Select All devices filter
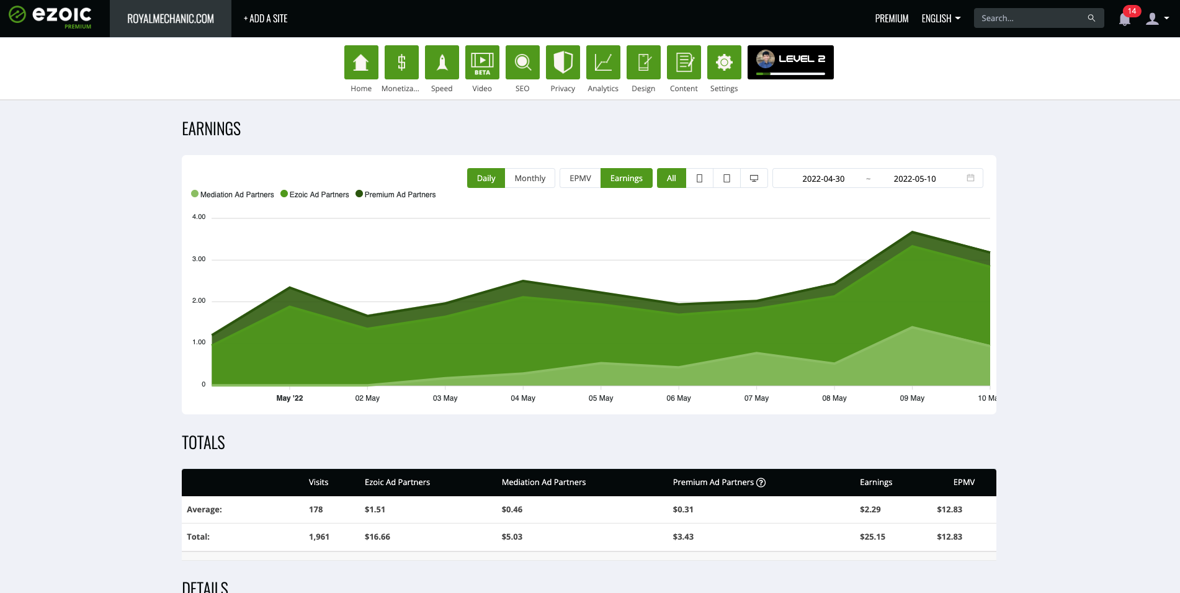Image resolution: width=1180 pixels, height=593 pixels. [671, 178]
